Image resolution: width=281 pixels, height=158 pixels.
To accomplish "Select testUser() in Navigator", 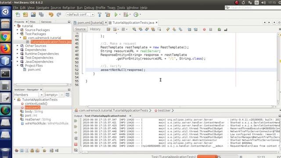I will 32,108.
